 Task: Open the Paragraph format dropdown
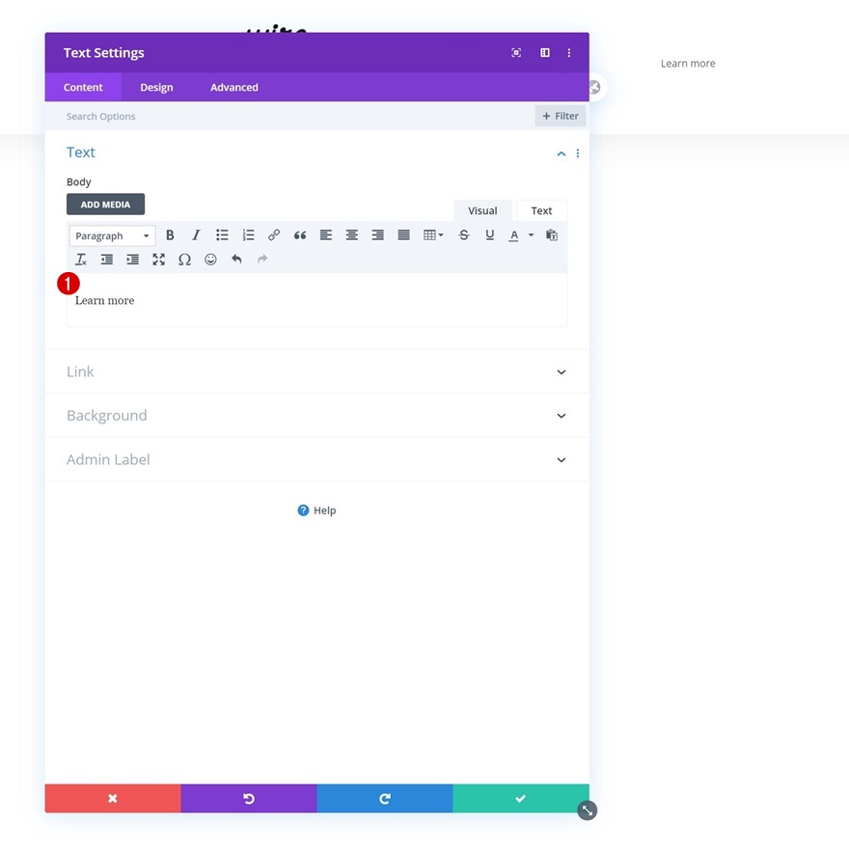pyautogui.click(x=113, y=235)
